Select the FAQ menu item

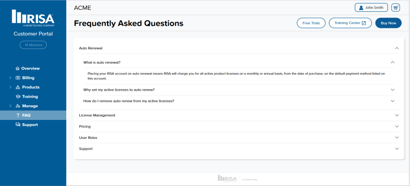[x=33, y=115]
